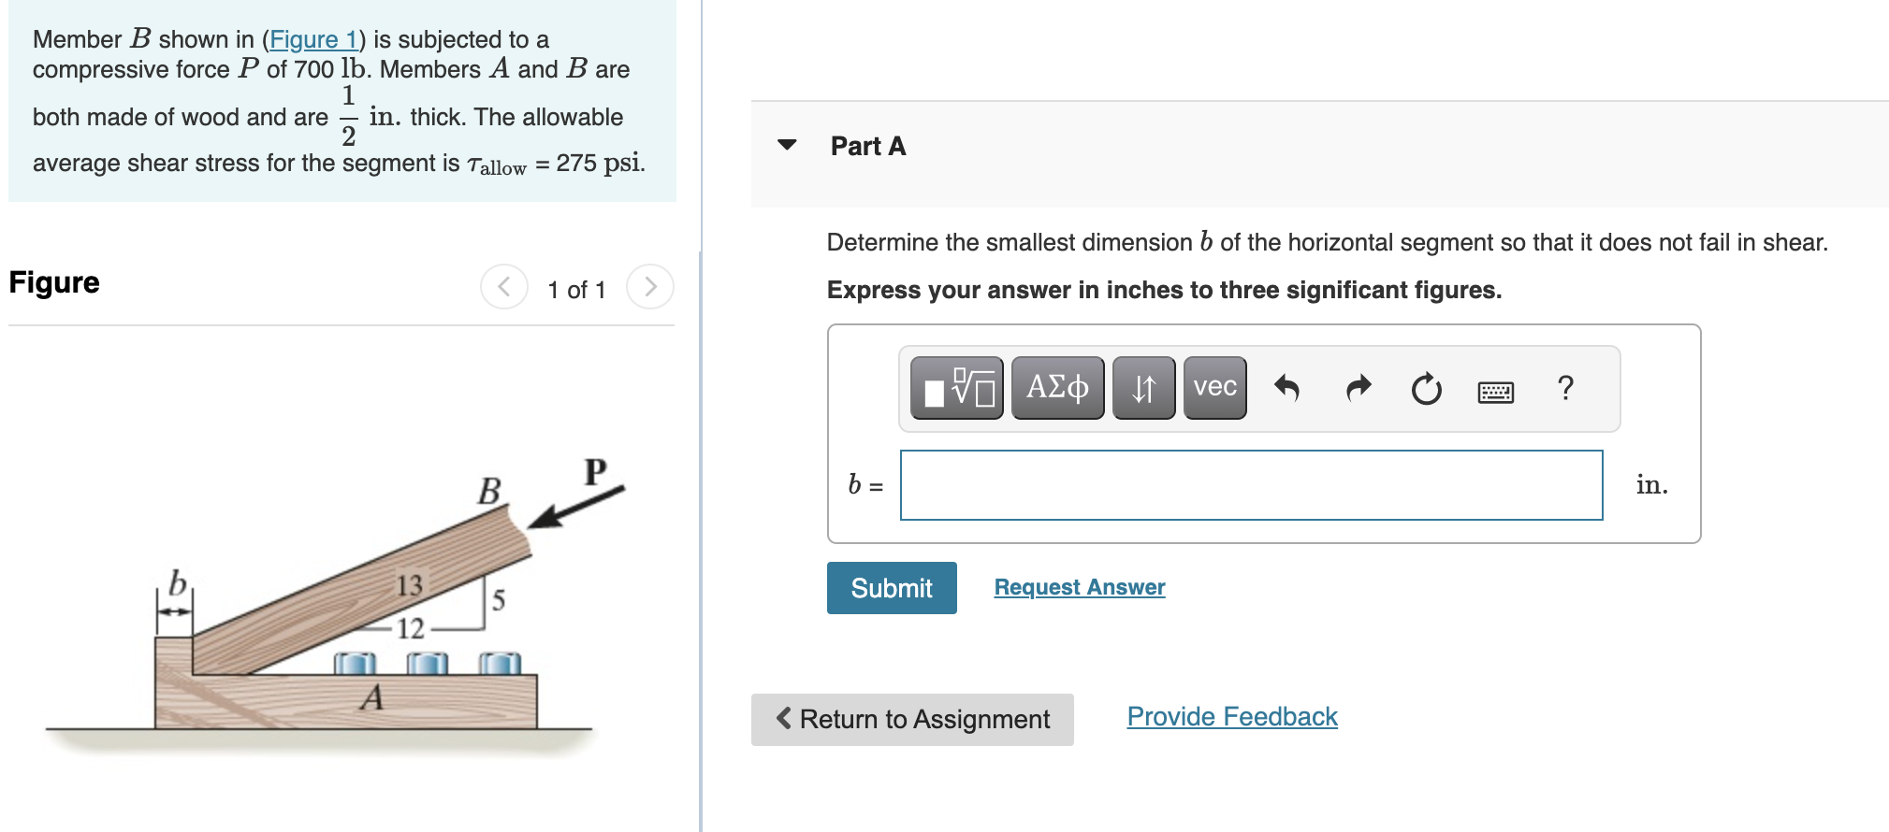This screenshot has height=832, width=1889.
Task: Collapse the Part A section triangle
Action: 787,146
